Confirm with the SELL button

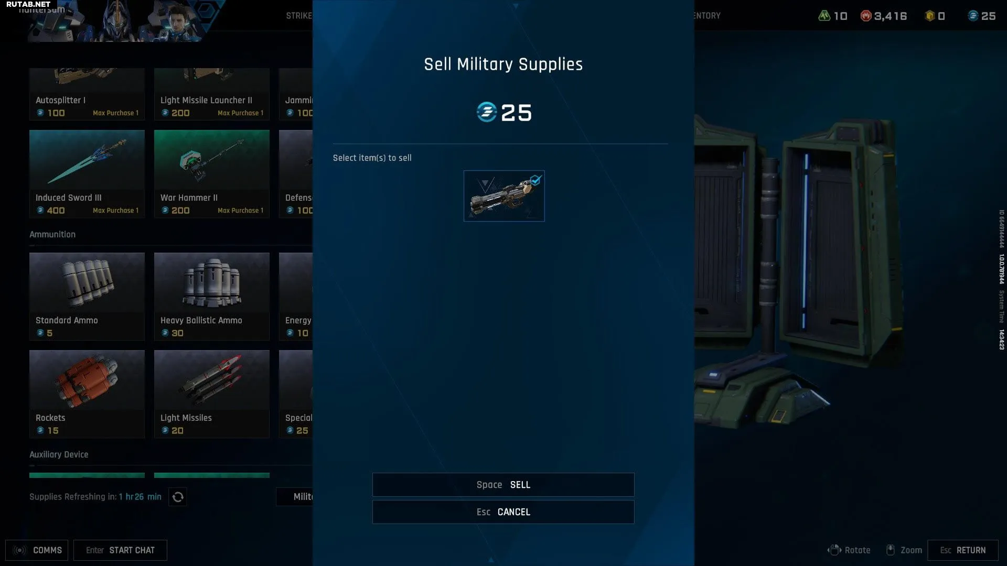[x=504, y=485]
